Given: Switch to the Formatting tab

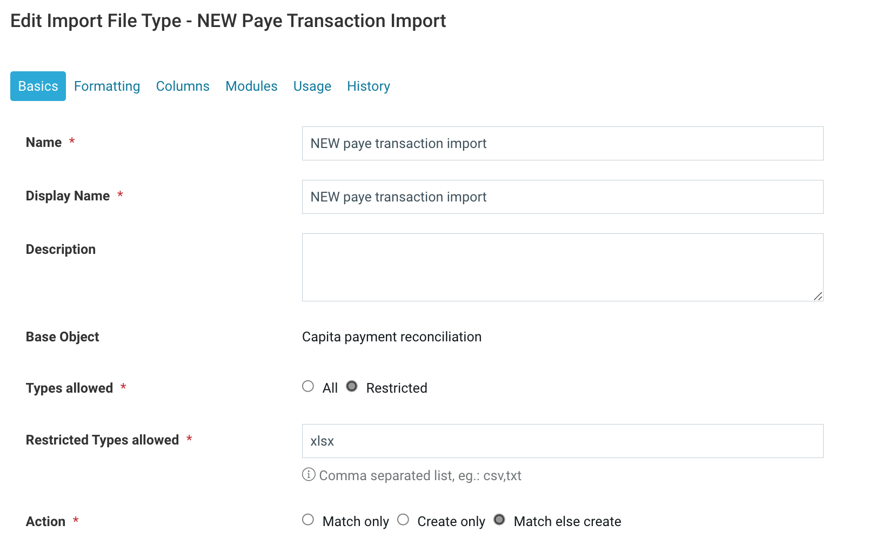Looking at the screenshot, I should tap(107, 86).
